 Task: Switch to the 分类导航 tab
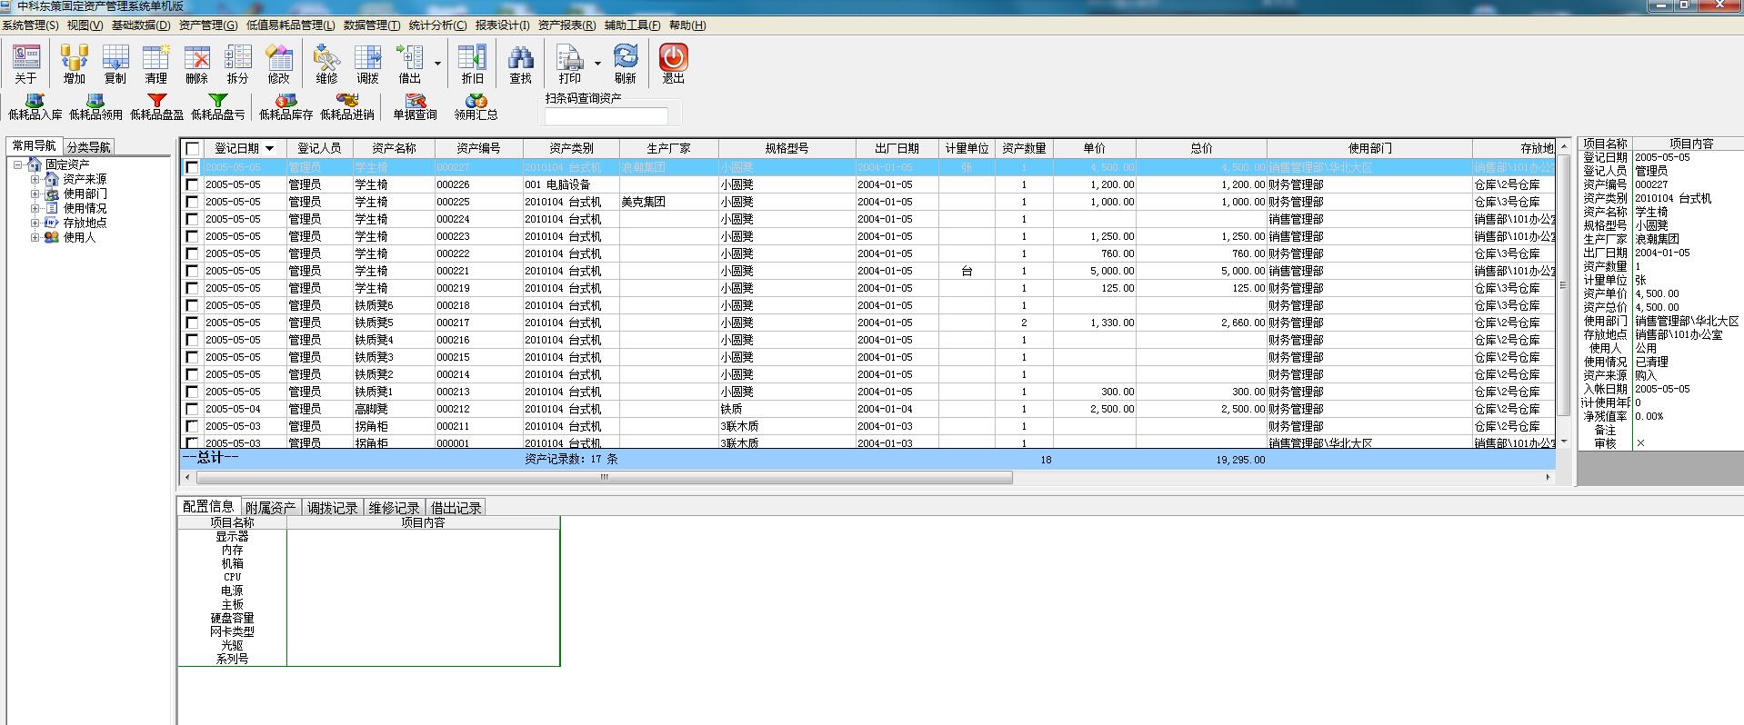click(x=88, y=147)
